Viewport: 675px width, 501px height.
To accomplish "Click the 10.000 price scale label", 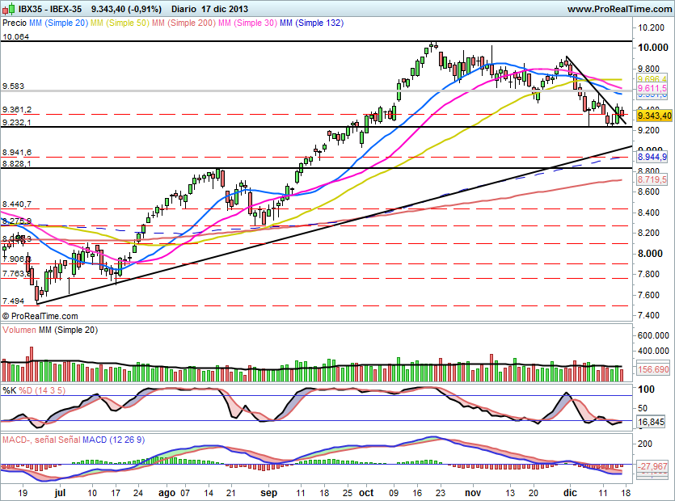I will [653, 48].
